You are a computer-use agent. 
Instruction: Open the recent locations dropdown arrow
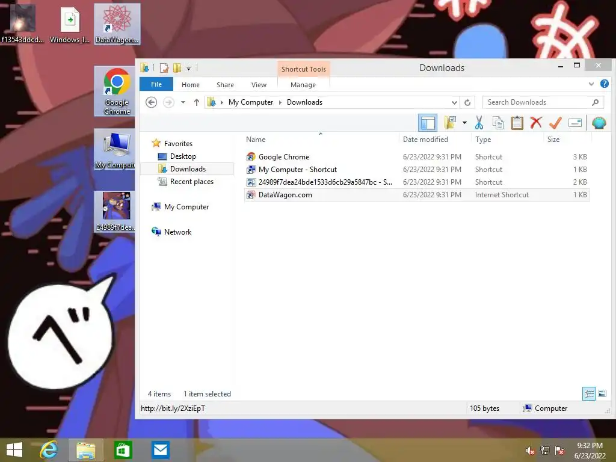click(183, 102)
